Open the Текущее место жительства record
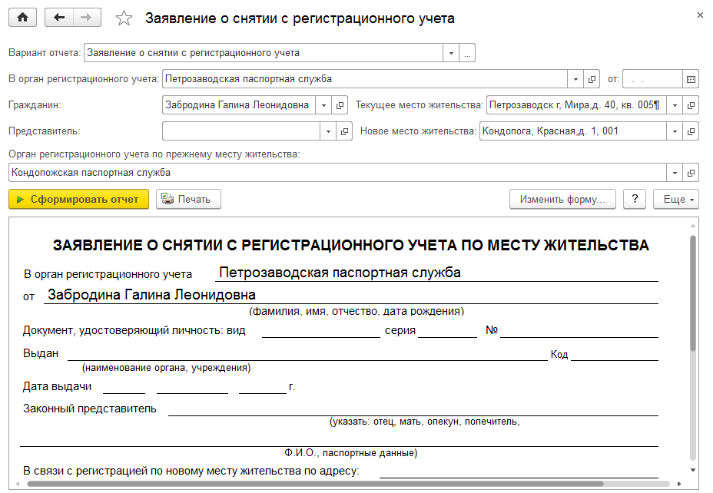Viewport: 713px width, 493px height. pos(691,105)
